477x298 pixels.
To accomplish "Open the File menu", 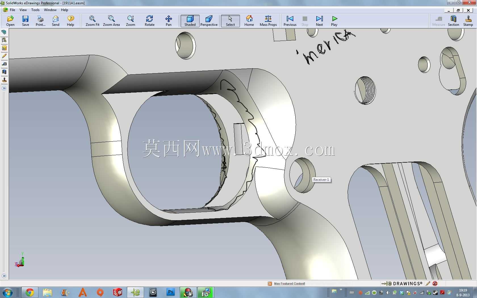I will (12, 10).
